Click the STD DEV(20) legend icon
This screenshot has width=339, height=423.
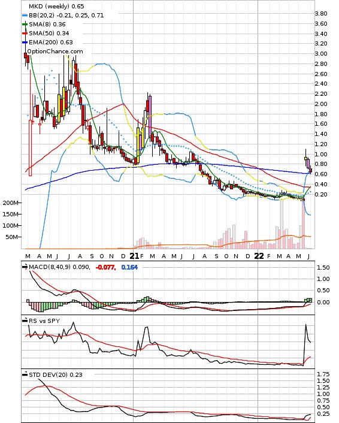point(25,374)
